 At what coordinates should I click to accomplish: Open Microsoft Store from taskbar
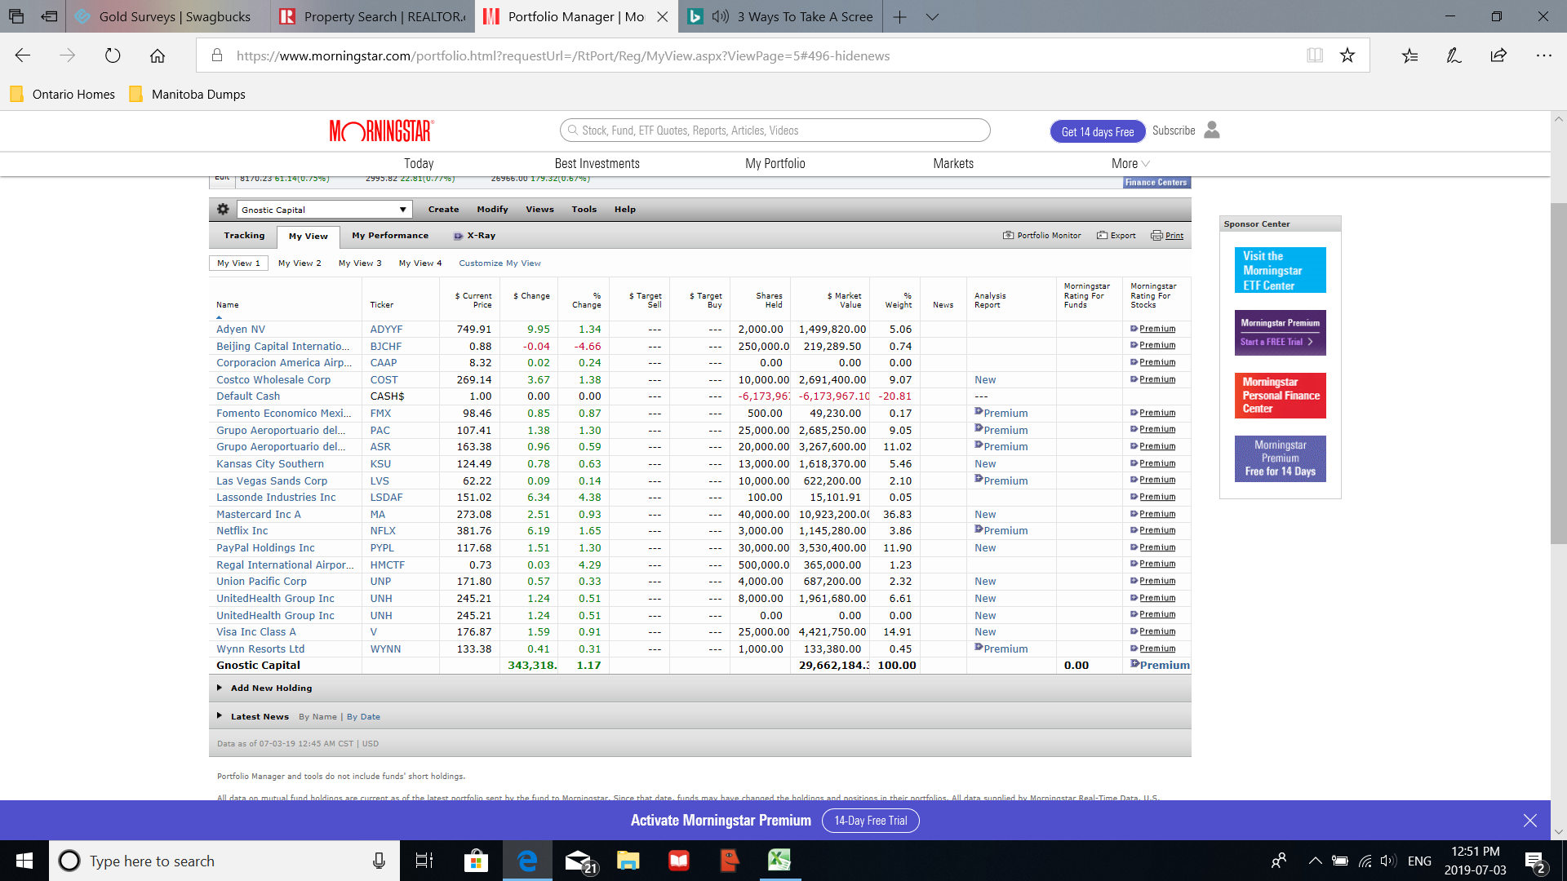[x=476, y=861]
